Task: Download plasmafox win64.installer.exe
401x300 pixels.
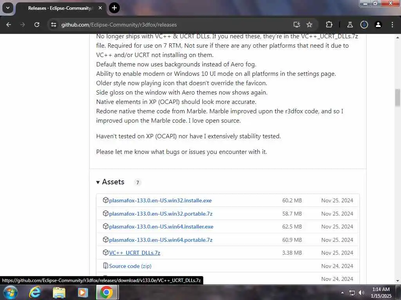Action: coord(161,227)
